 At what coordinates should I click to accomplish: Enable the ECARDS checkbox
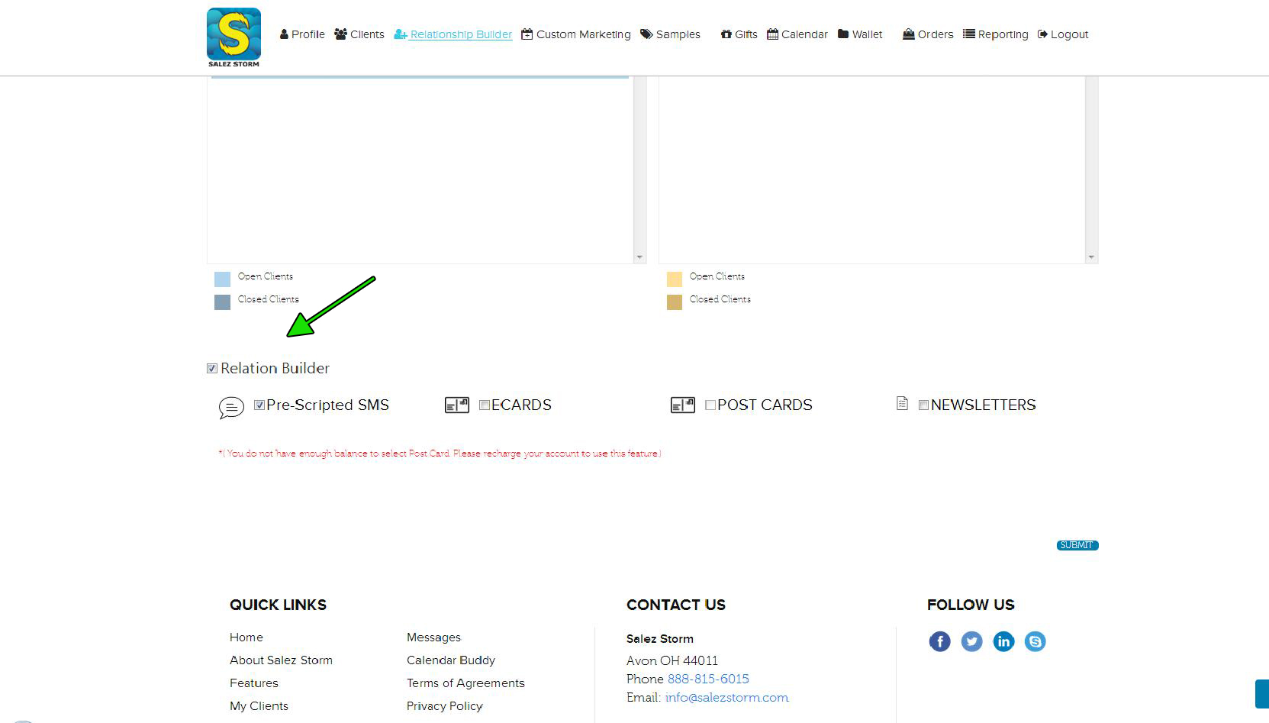pyautogui.click(x=485, y=405)
